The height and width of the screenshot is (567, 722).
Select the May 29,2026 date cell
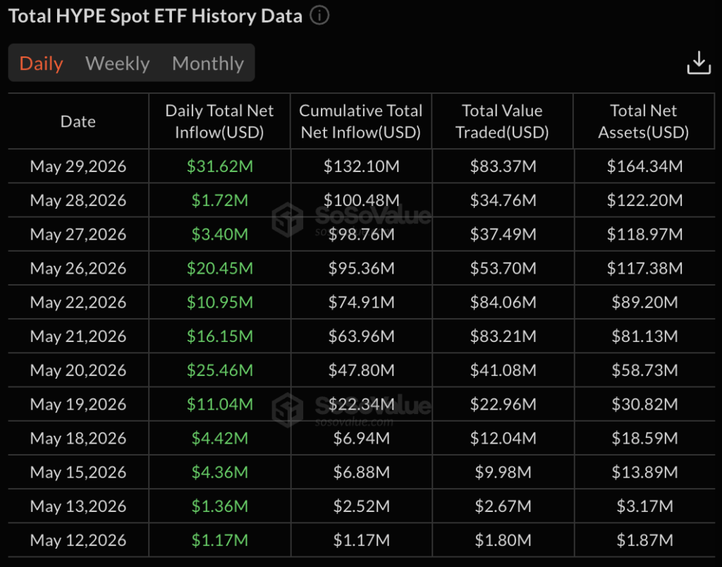pyautogui.click(x=78, y=166)
